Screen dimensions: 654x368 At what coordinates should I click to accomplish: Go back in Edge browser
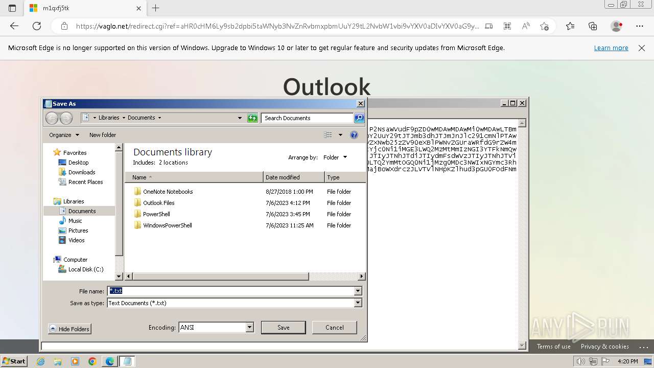[14, 26]
